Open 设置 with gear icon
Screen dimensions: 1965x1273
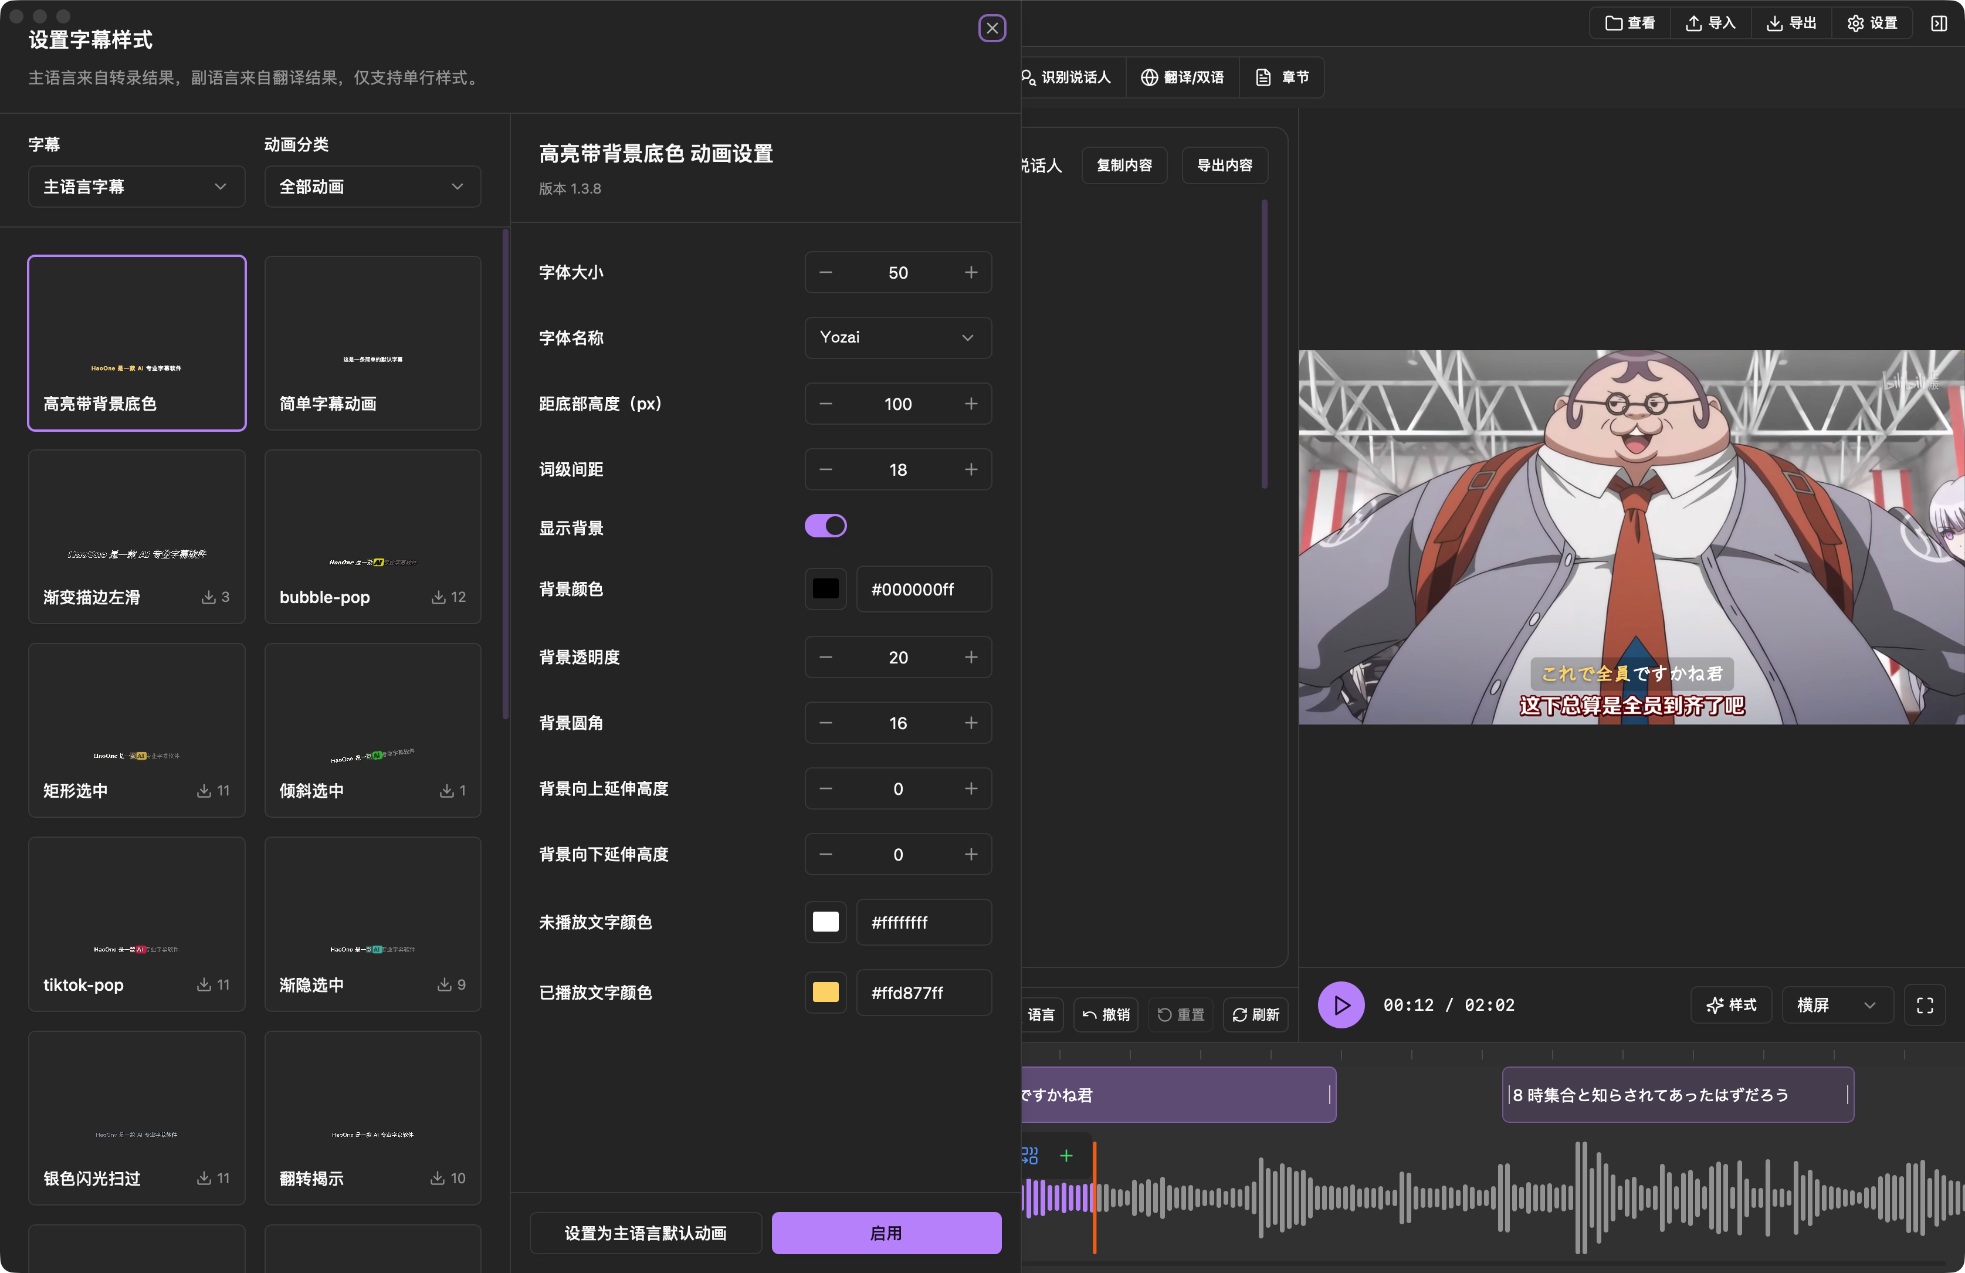pos(1872,23)
